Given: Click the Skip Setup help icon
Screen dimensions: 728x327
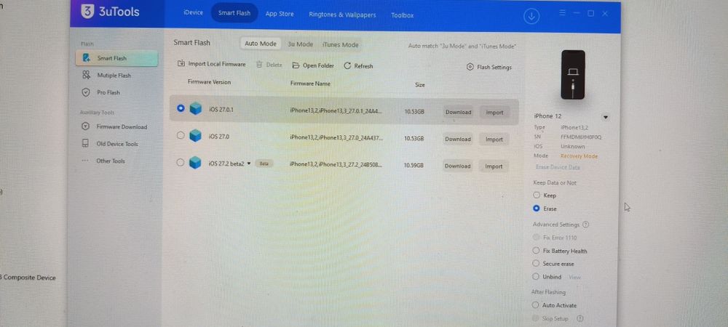Looking at the screenshot, I should pyautogui.click(x=580, y=319).
